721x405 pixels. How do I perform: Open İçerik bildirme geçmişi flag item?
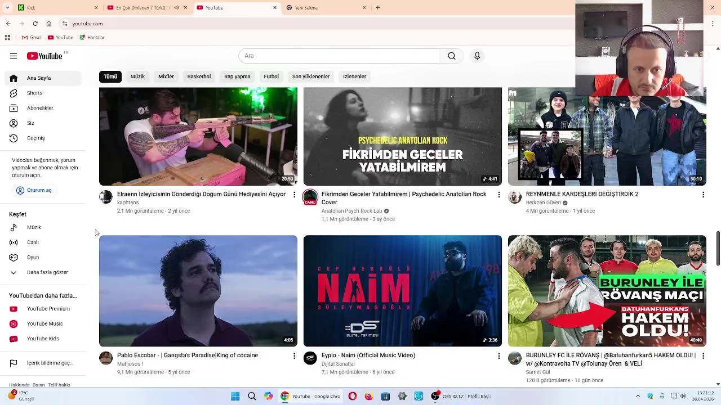point(43,363)
